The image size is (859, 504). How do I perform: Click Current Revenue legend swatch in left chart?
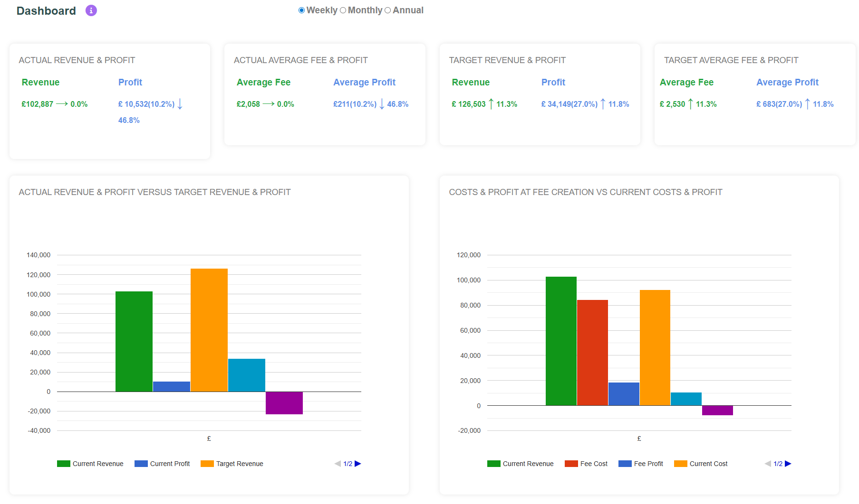[63, 464]
